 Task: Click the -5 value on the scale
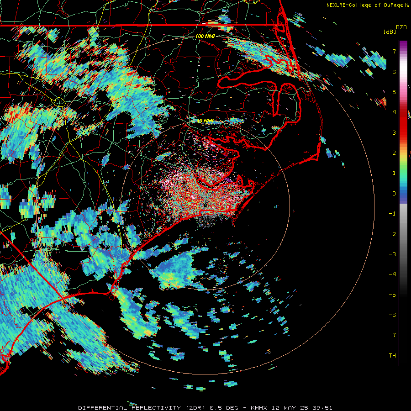point(392,295)
